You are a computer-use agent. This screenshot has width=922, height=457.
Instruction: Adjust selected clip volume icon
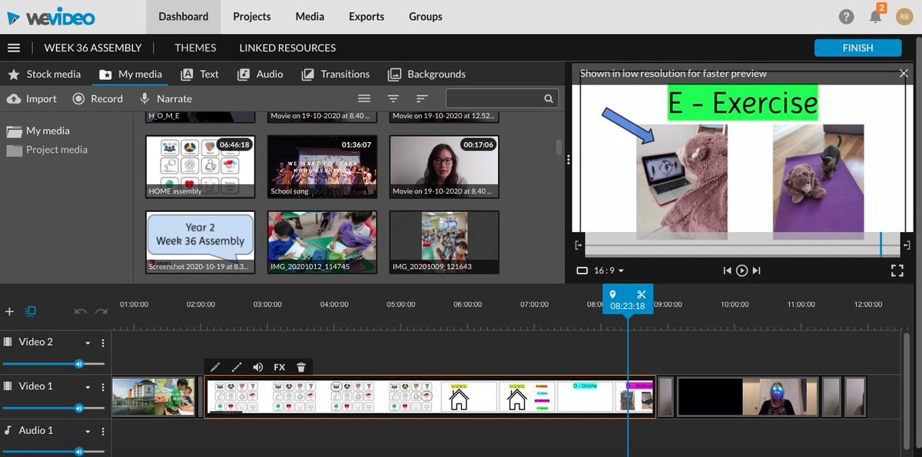pyautogui.click(x=258, y=367)
